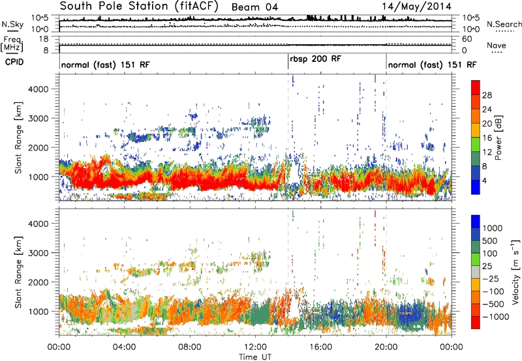Pick the red top segment of Power color bar
Image resolution: width=522 pixels, height=361 pixels.
(x=476, y=88)
